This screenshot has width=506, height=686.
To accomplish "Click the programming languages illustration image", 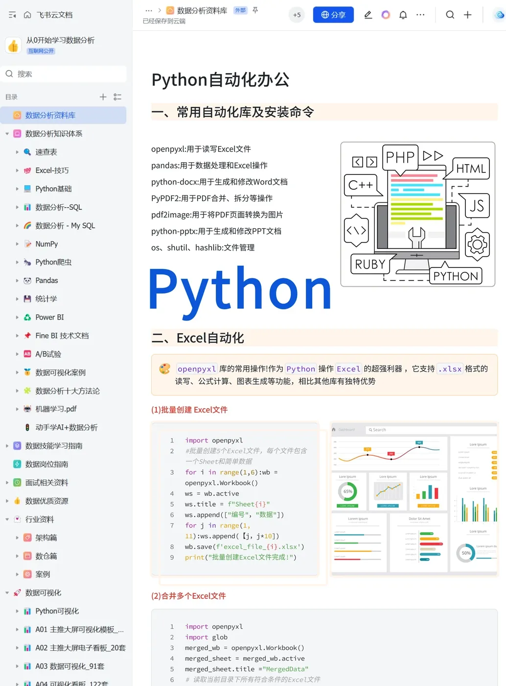I will point(418,214).
